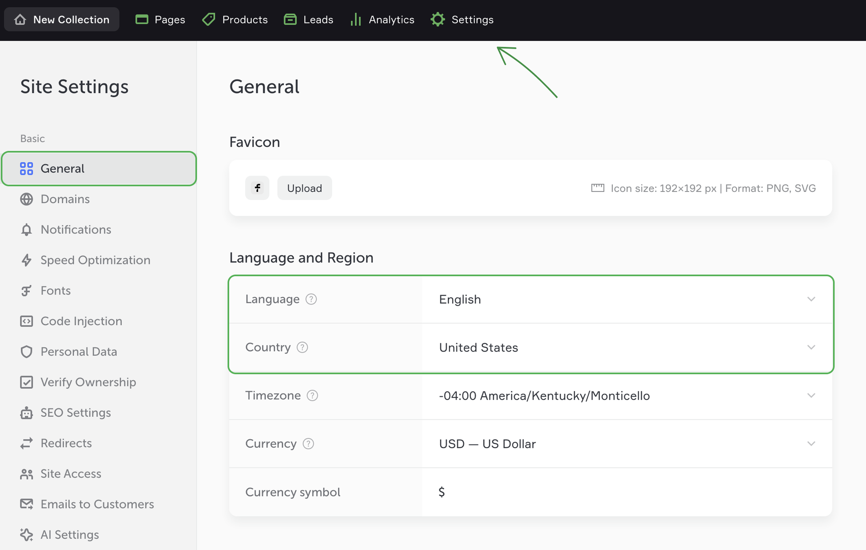Open Code Injection settings icon
The image size is (866, 550).
pyautogui.click(x=27, y=321)
